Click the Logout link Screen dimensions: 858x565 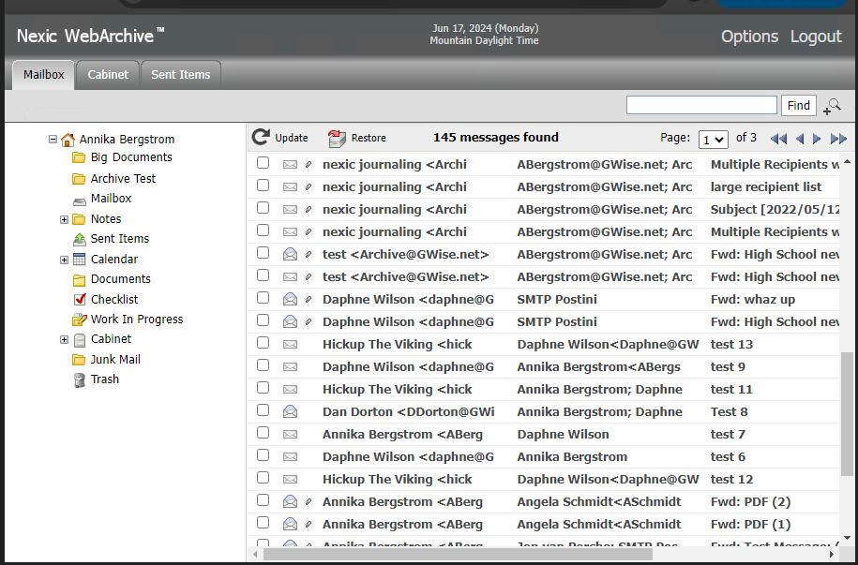(x=816, y=37)
